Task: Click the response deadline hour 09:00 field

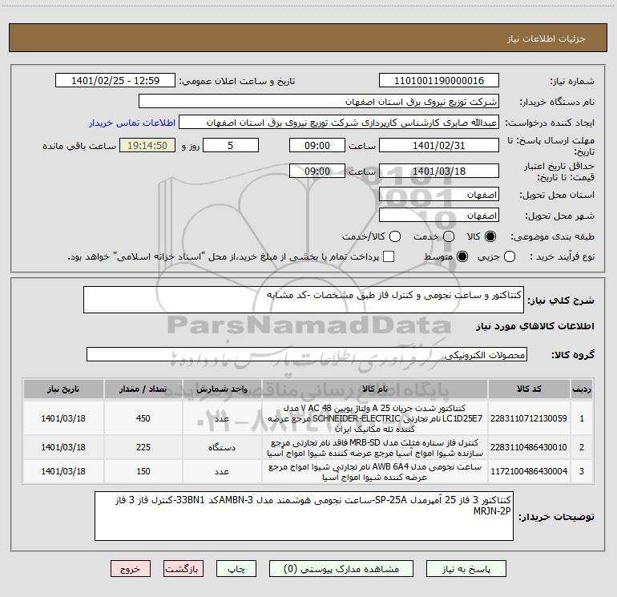Action: (x=317, y=145)
